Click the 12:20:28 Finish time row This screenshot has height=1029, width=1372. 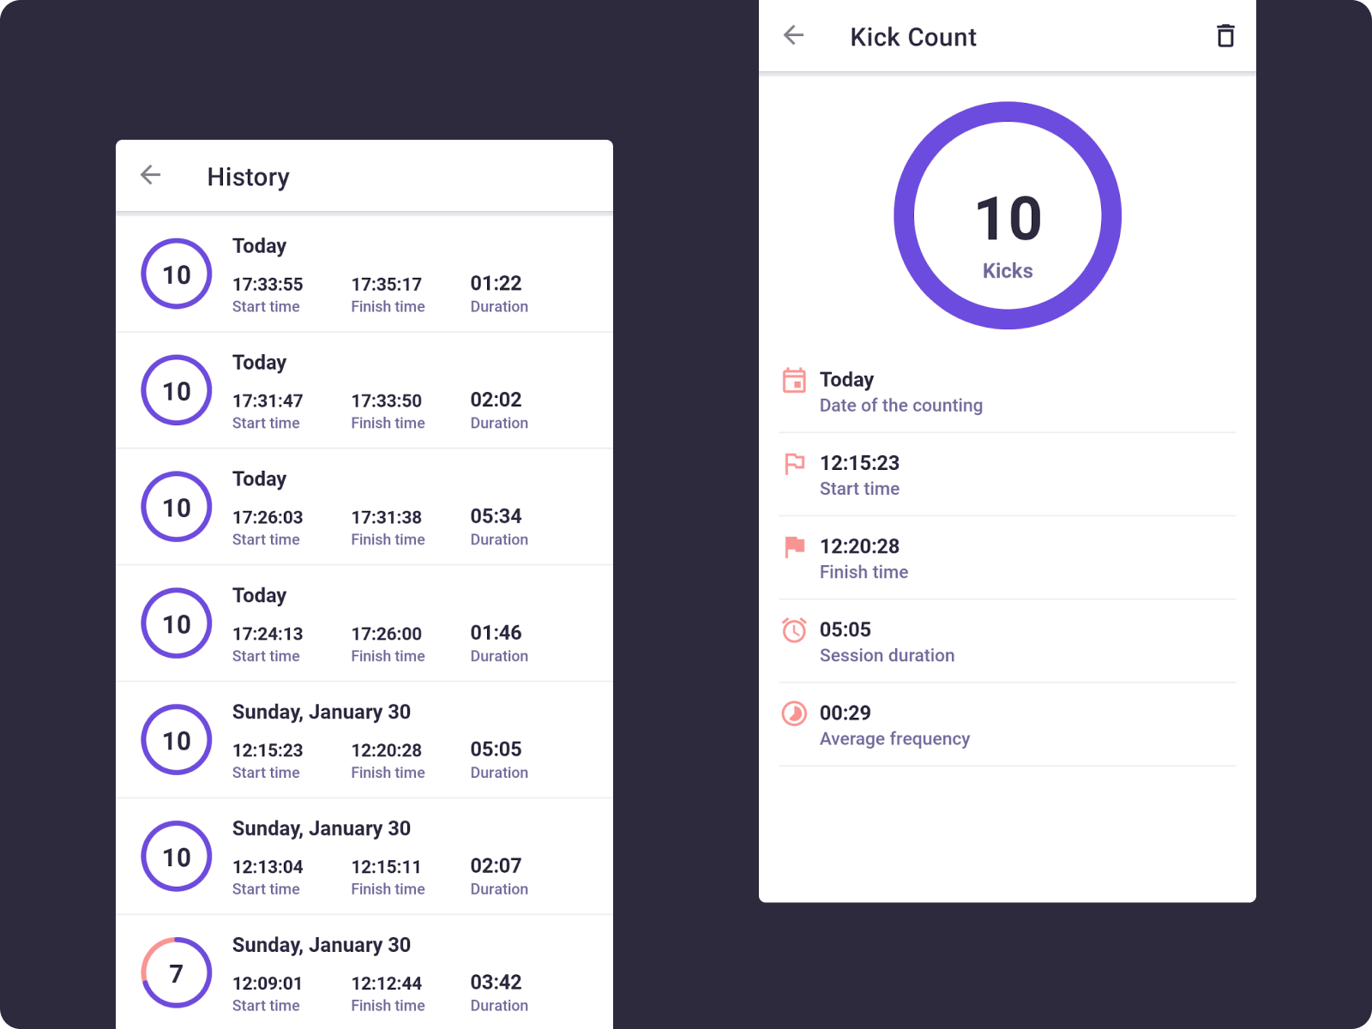click(x=1008, y=558)
